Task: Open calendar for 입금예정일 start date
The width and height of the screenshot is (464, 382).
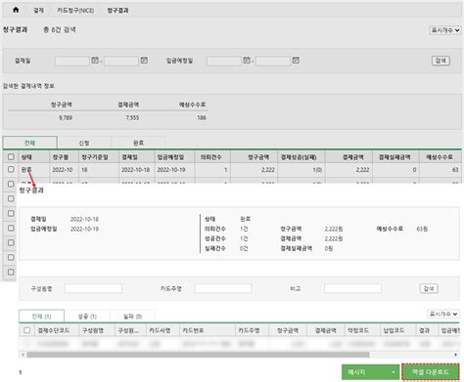Action: pos(247,61)
